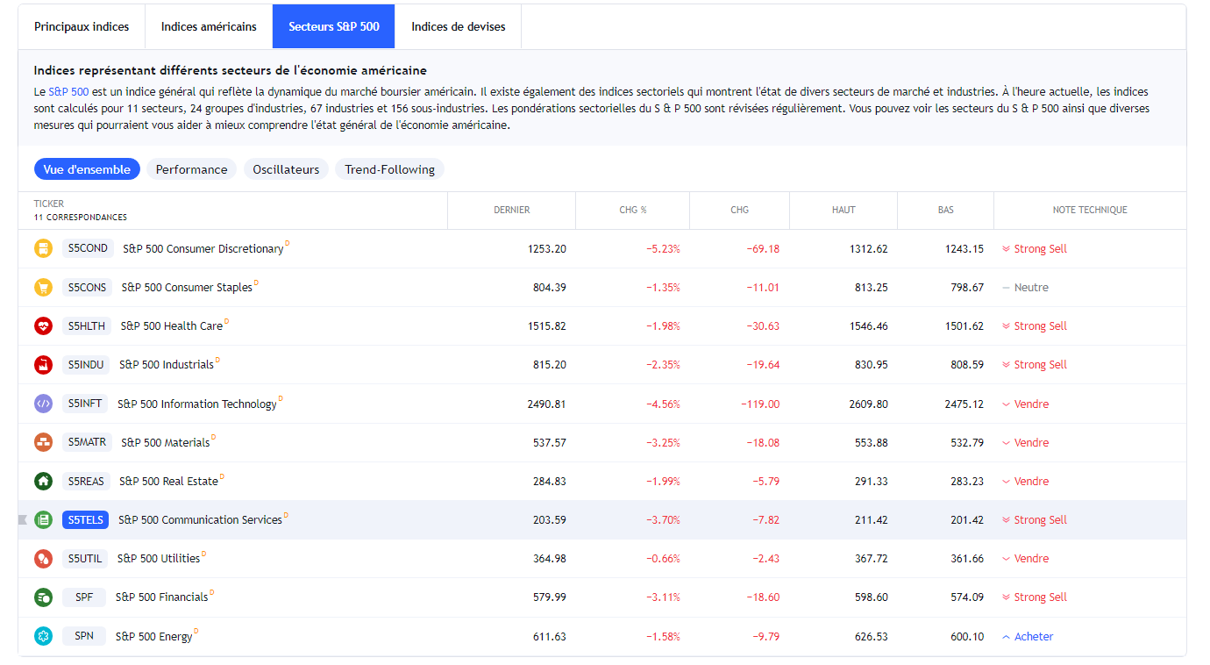This screenshot has height=665, width=1210.
Task: Switch to the Performance view
Action: click(x=191, y=169)
